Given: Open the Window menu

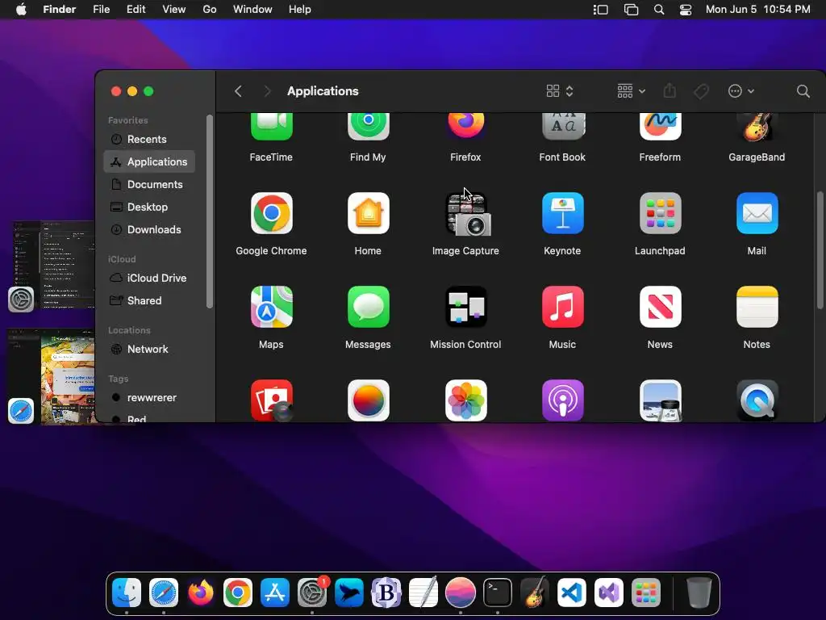Looking at the screenshot, I should (252, 10).
